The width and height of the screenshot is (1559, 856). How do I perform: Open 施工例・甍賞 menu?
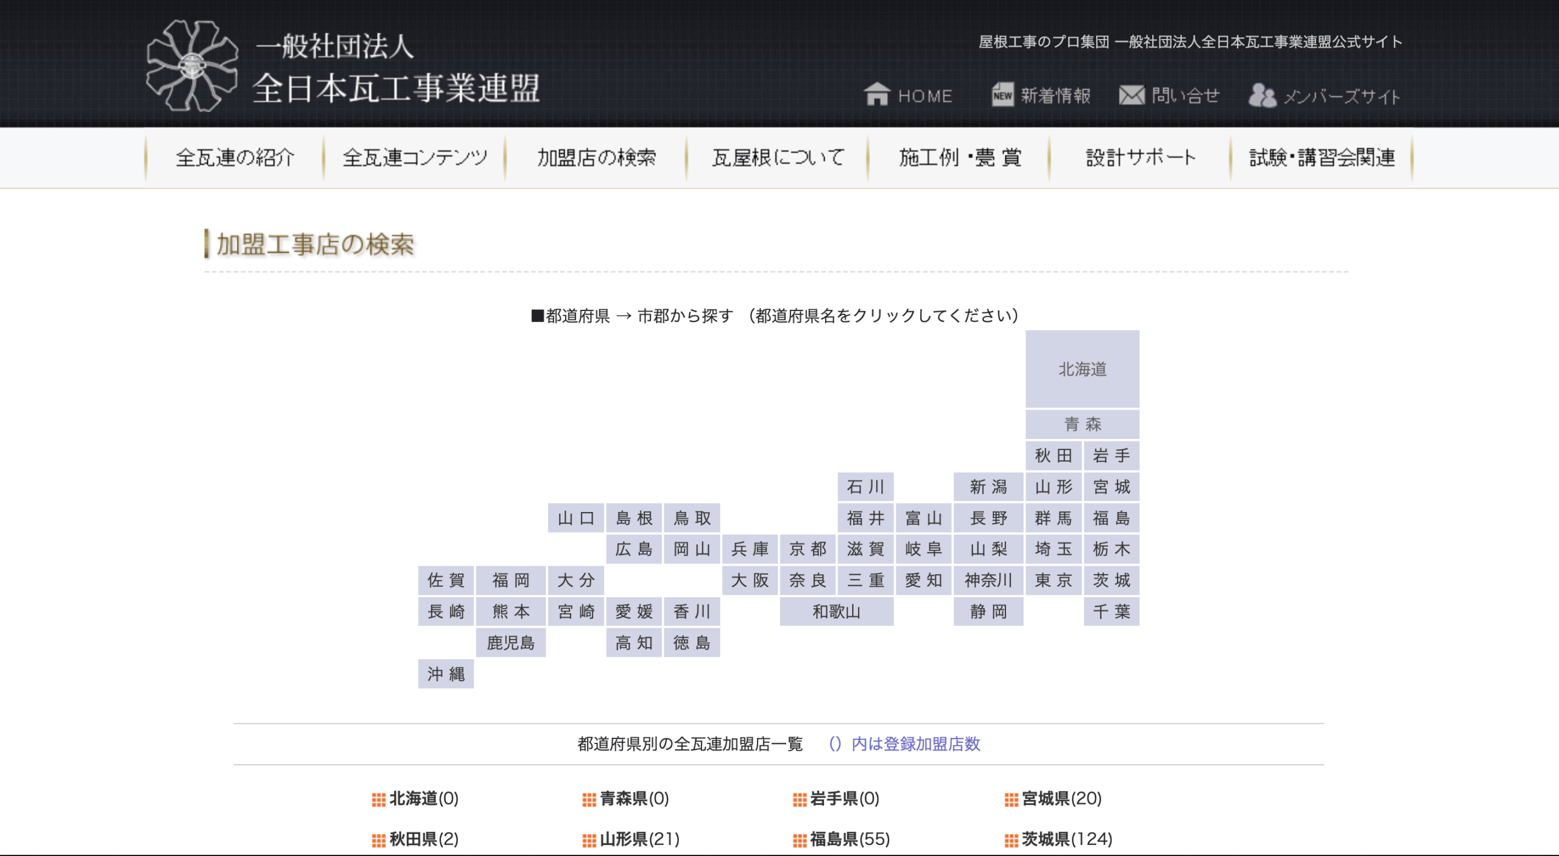(959, 158)
